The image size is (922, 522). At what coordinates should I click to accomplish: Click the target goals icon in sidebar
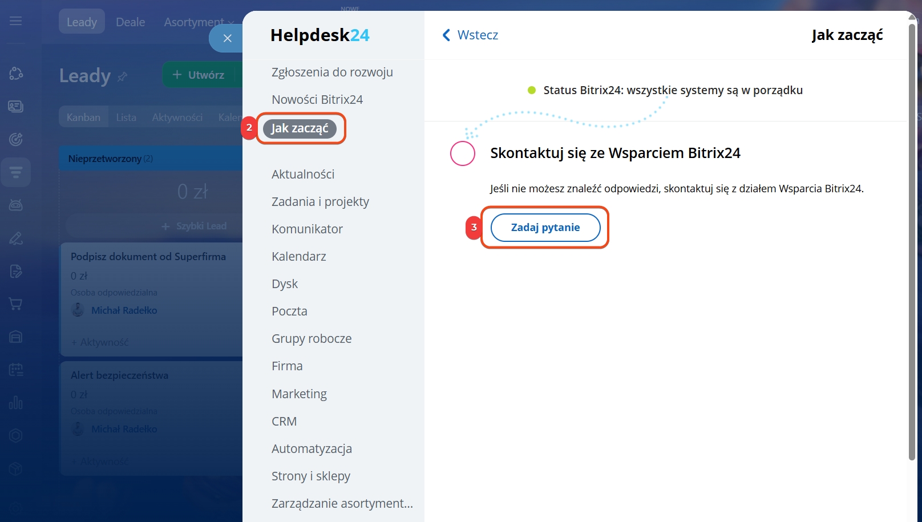pyautogui.click(x=16, y=139)
